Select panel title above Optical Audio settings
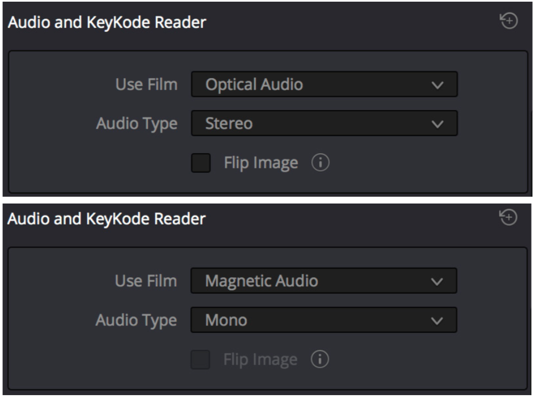This screenshot has width=535, height=398. point(107,23)
